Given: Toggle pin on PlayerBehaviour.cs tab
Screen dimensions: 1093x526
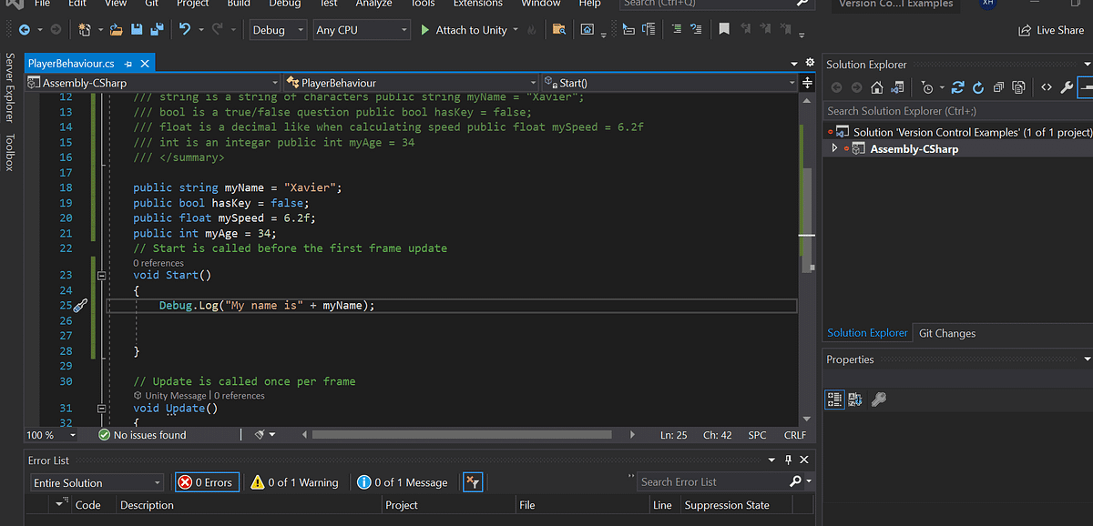Looking at the screenshot, I should 128,64.
